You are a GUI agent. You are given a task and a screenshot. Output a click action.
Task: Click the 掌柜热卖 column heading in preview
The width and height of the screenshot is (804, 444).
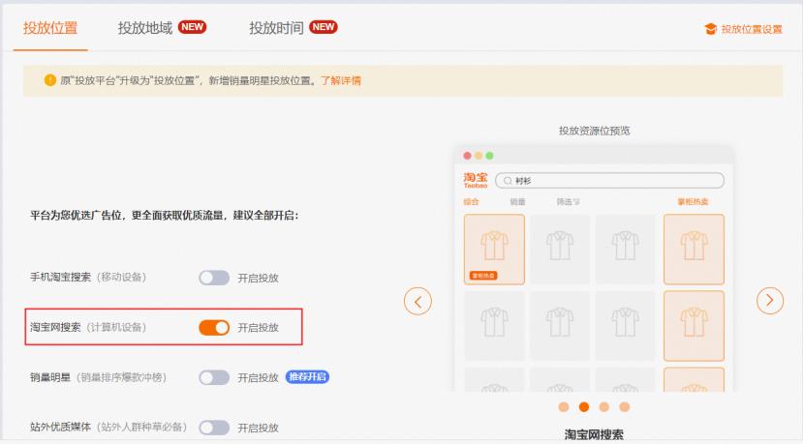tap(693, 202)
